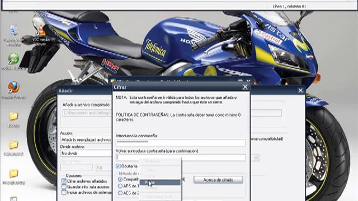Choose Pegar in the context menu

click(160, 183)
